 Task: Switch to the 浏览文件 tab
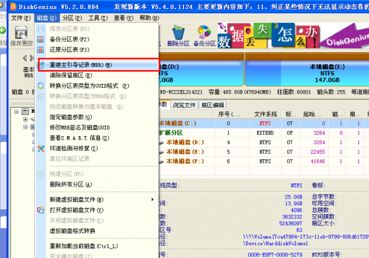pyautogui.click(x=184, y=105)
